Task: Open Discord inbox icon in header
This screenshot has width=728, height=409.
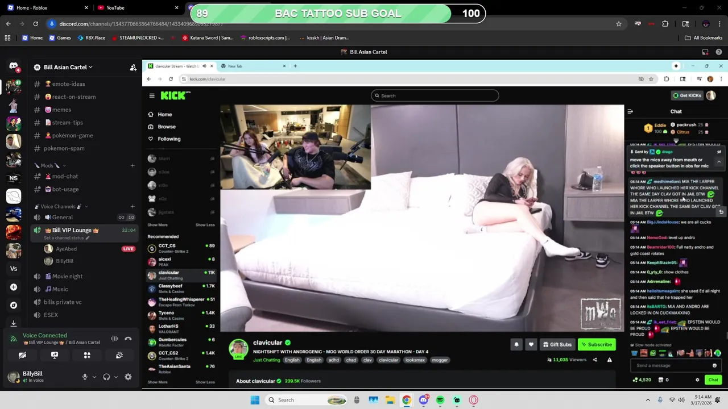Action: pyautogui.click(x=705, y=52)
